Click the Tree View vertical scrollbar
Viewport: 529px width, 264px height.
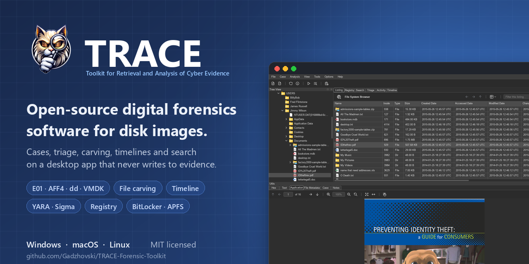[332, 128]
